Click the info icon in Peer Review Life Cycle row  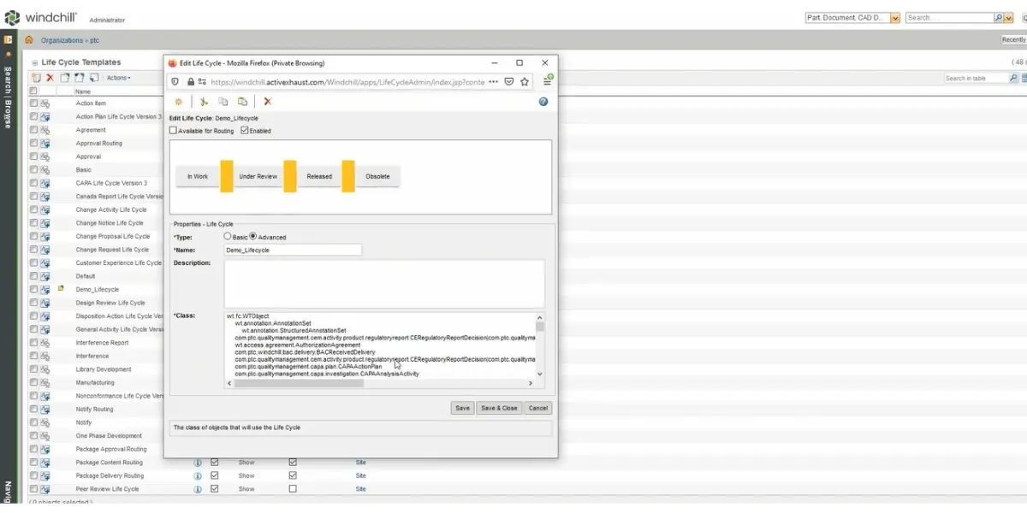click(198, 489)
